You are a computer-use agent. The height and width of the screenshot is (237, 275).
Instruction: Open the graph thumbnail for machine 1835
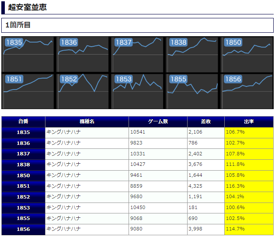[28, 54]
